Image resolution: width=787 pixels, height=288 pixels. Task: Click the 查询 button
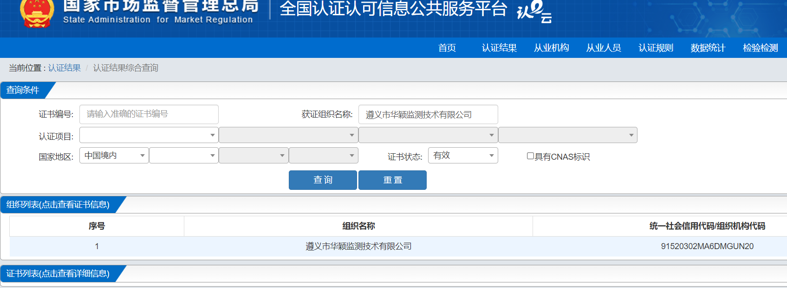click(x=323, y=180)
